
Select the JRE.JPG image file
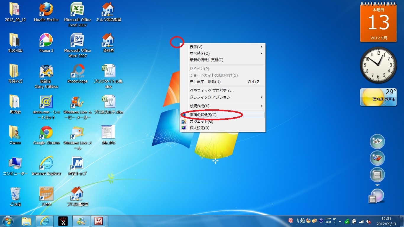tap(109, 135)
